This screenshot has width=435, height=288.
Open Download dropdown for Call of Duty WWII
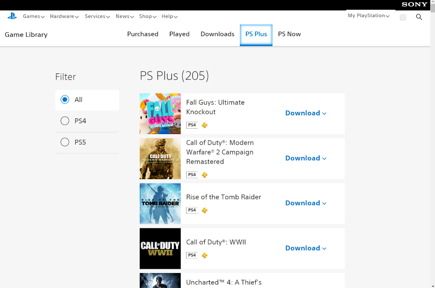[306, 248]
